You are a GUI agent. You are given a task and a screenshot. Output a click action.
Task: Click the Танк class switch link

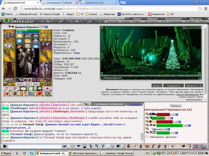pos(77,53)
